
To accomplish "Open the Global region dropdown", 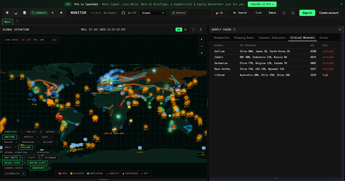I will click(153, 13).
